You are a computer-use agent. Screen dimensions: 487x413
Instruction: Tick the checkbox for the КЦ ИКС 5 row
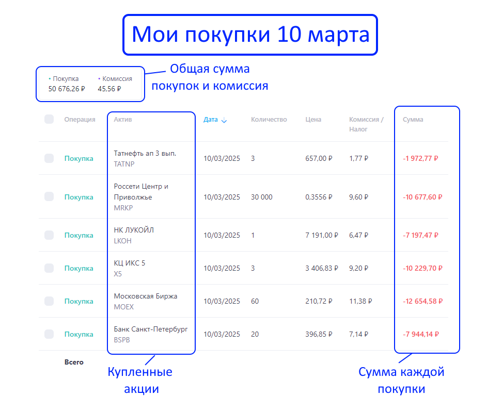point(49,268)
